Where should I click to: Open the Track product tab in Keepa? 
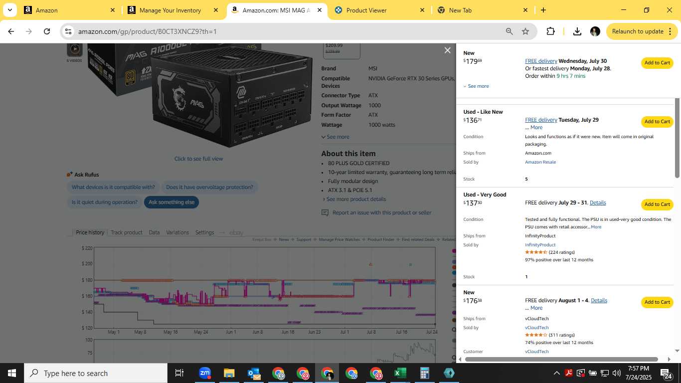[127, 232]
